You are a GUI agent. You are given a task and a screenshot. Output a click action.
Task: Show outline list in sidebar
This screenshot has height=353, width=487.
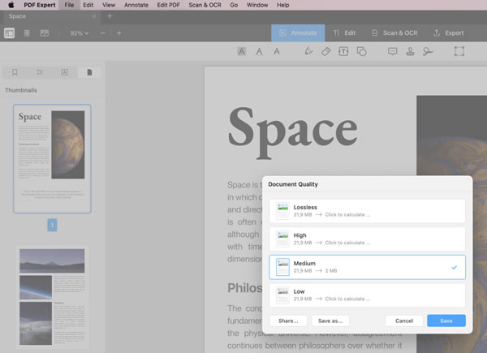[x=40, y=72]
